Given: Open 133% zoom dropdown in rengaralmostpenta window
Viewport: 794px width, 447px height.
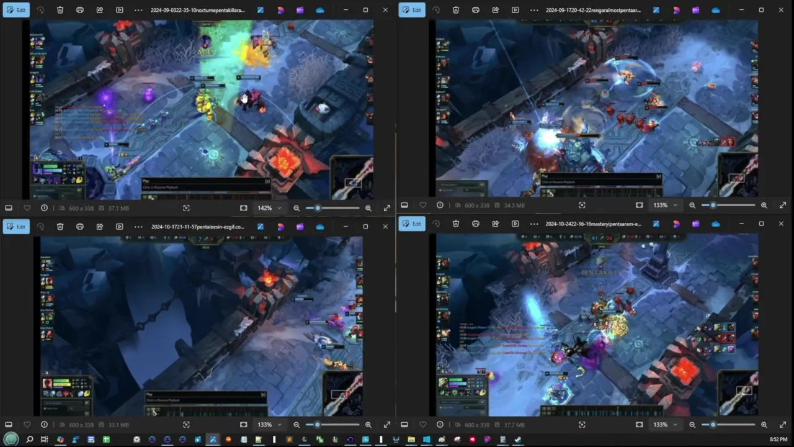Looking at the screenshot, I should [665, 205].
